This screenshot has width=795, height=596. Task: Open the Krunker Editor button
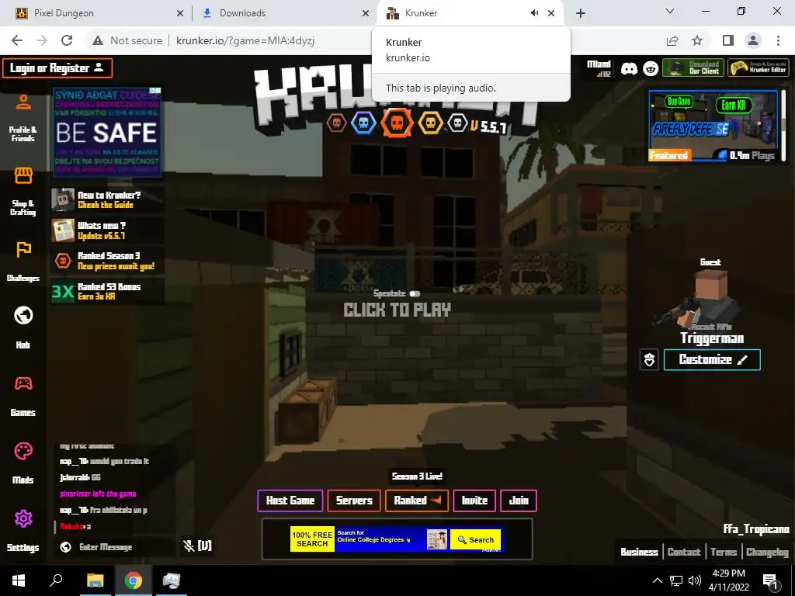pos(759,68)
